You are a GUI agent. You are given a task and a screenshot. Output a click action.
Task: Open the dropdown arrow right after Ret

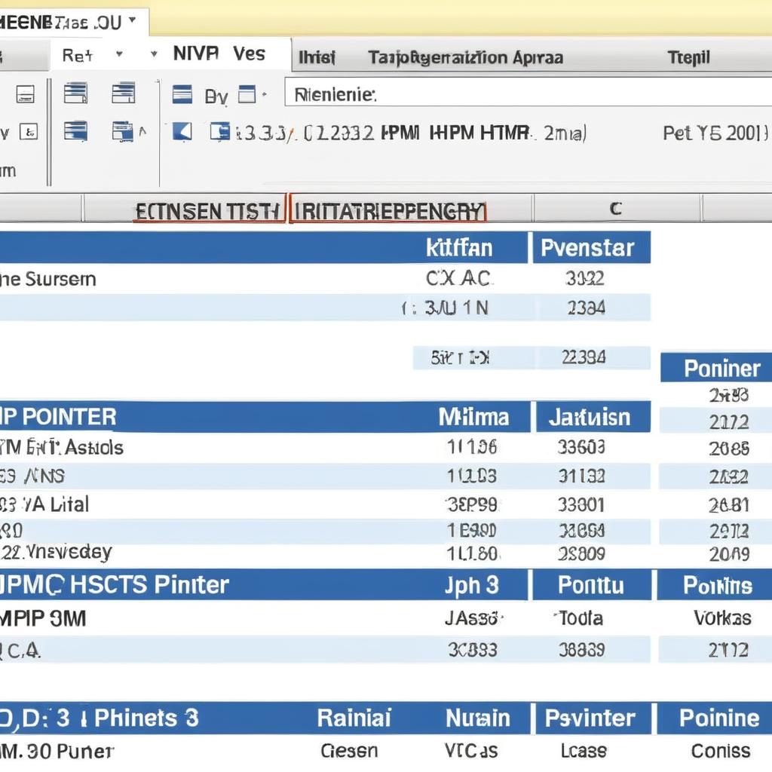pos(119,54)
